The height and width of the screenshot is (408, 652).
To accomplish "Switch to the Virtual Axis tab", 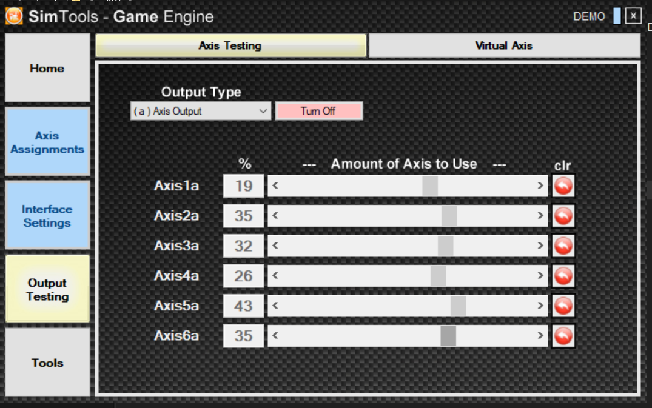I will point(504,45).
